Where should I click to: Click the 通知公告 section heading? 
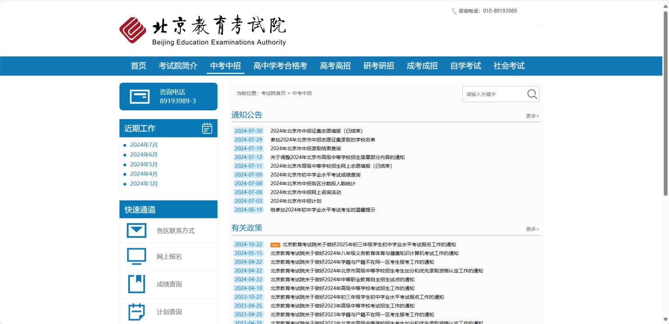(247, 115)
